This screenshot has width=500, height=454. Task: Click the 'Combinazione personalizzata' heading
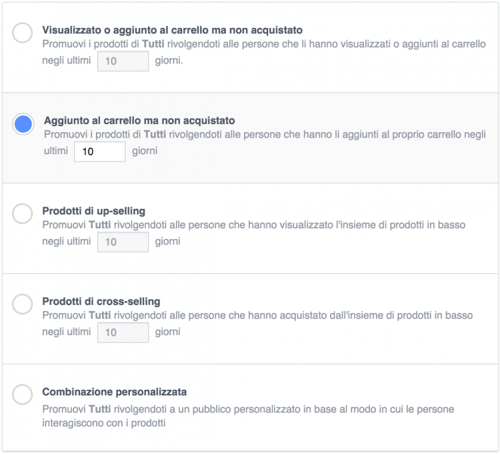point(114,391)
